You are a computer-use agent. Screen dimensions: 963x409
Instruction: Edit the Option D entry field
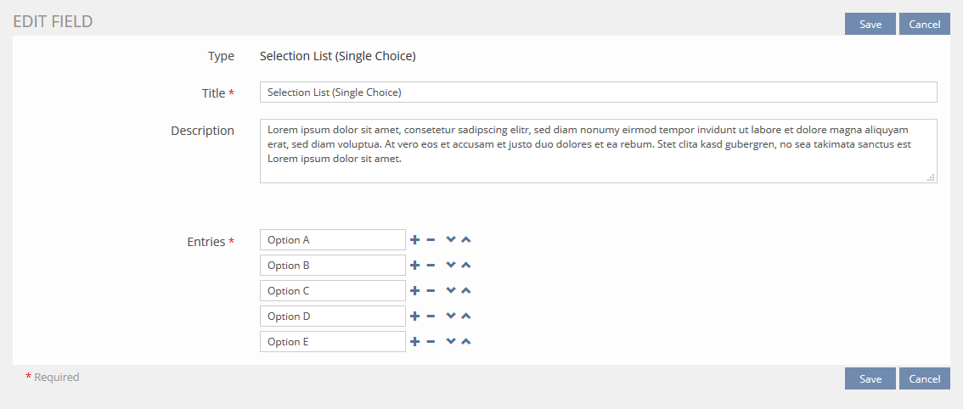[x=332, y=317]
